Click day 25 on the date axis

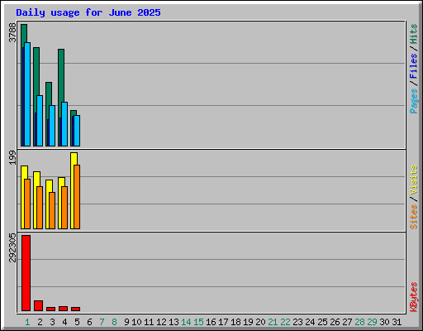tap(322, 322)
